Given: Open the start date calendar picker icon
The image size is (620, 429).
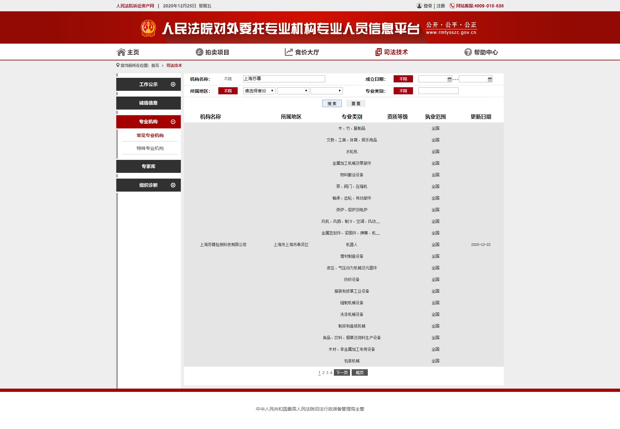Looking at the screenshot, I should click(449, 79).
